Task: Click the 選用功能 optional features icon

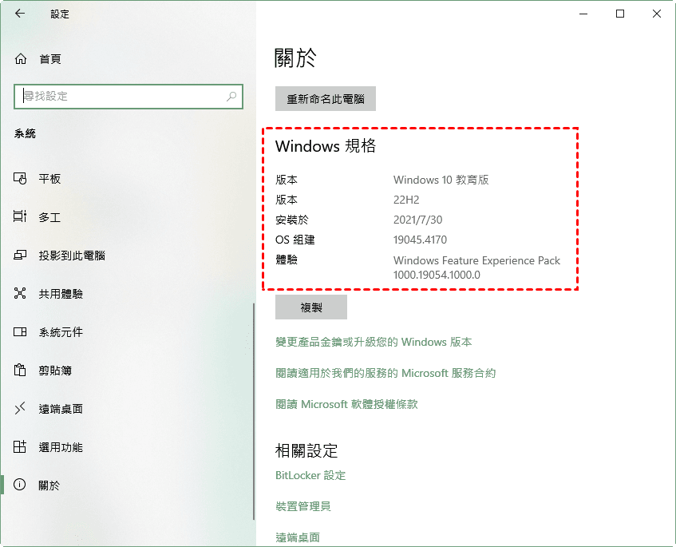Action: [x=20, y=446]
